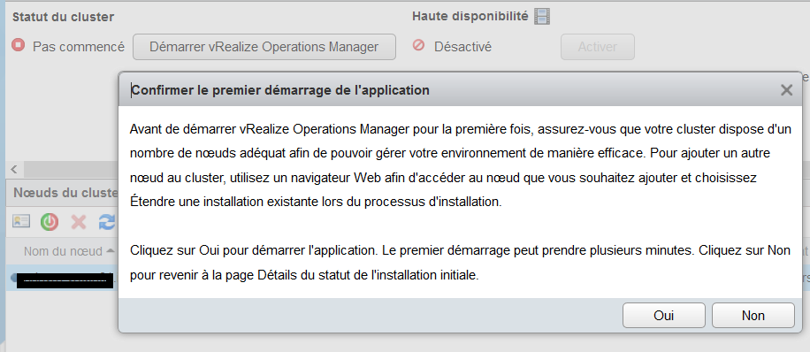810x352 pixels.
Task: Click the green/red power toggle icon
Action: (x=50, y=222)
